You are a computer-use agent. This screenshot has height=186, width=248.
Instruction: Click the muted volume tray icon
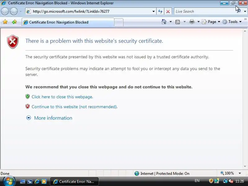[x=231, y=181]
